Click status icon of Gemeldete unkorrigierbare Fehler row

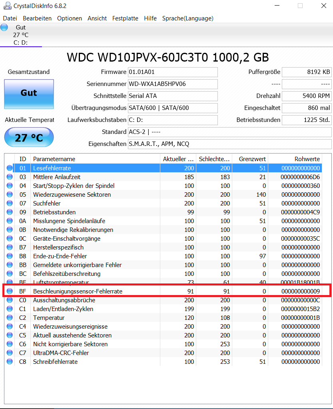[10, 265]
